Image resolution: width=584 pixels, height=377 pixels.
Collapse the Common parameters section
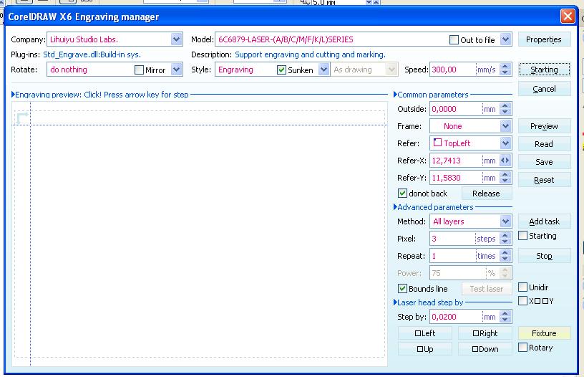pos(396,95)
